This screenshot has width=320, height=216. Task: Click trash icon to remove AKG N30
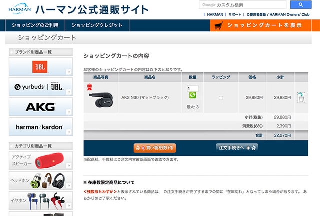(301, 97)
